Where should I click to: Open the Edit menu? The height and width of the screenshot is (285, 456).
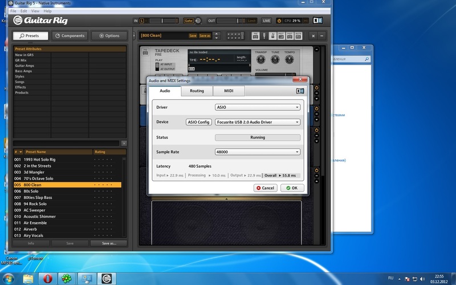23,11
